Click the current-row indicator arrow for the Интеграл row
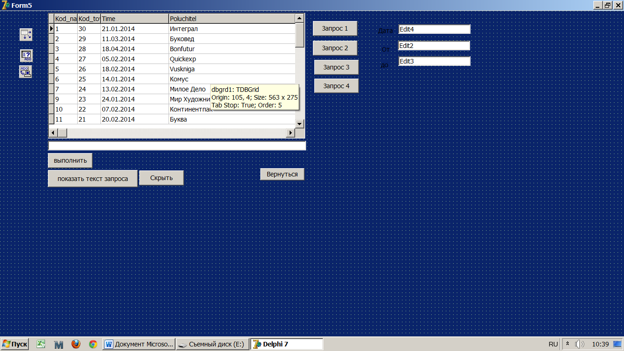Screen dimensions: 624x351 [52, 29]
